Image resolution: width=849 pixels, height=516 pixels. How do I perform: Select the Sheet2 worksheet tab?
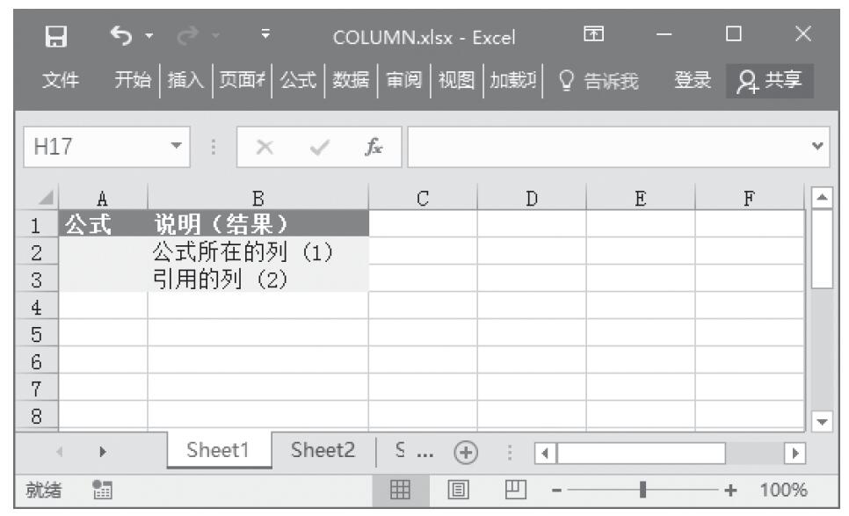tap(323, 454)
